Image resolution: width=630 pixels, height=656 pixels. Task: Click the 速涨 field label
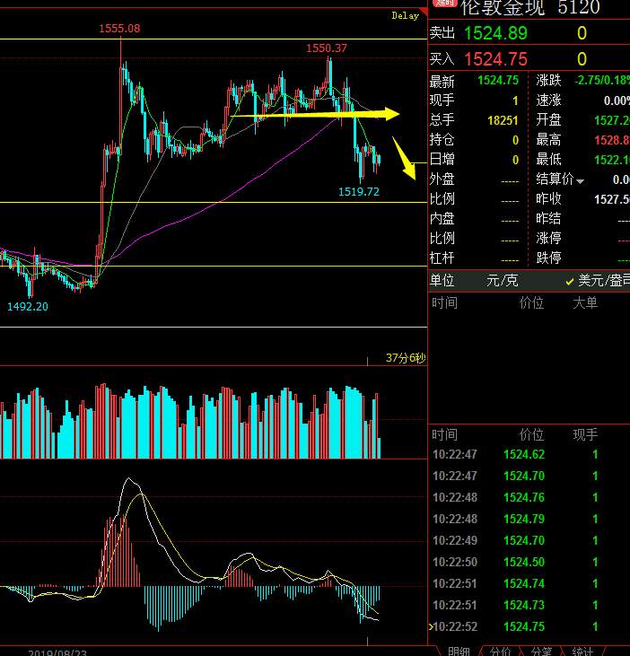pyautogui.click(x=548, y=101)
